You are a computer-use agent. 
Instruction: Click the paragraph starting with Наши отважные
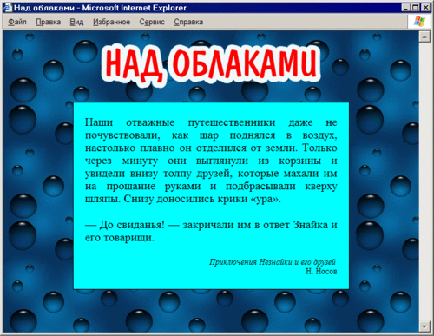(211, 161)
